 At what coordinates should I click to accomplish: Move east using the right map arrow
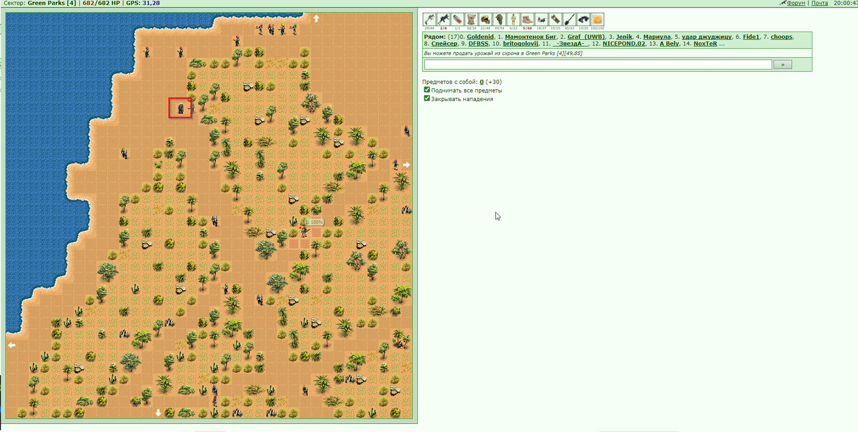(406, 164)
